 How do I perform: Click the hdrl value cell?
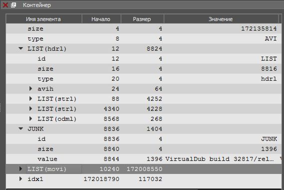[x=269, y=79]
